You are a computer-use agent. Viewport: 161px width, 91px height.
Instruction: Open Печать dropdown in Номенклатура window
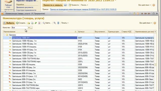click(x=65, y=23)
